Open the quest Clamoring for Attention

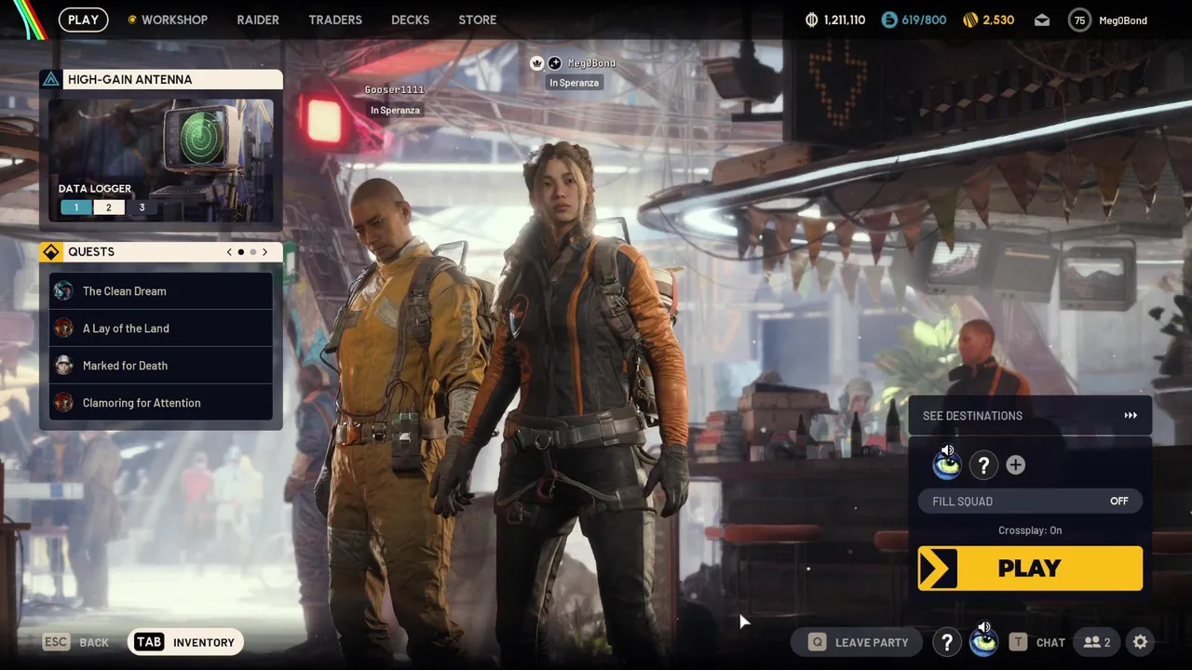point(161,403)
